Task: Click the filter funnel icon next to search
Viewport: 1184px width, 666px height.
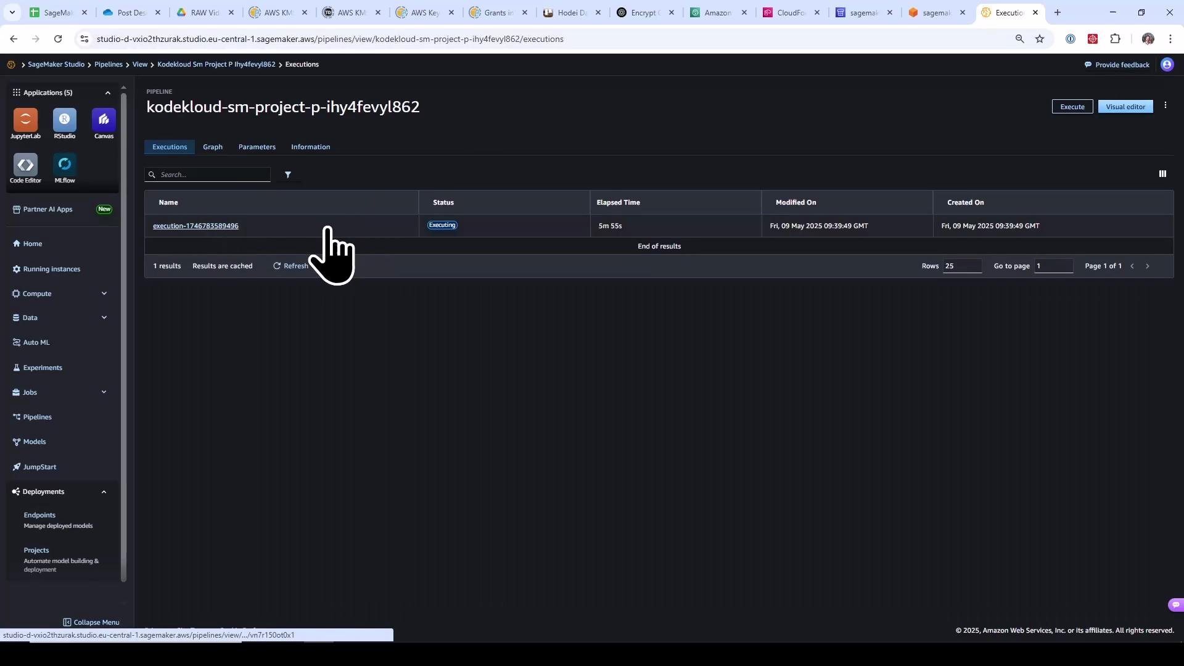Action: (x=288, y=175)
